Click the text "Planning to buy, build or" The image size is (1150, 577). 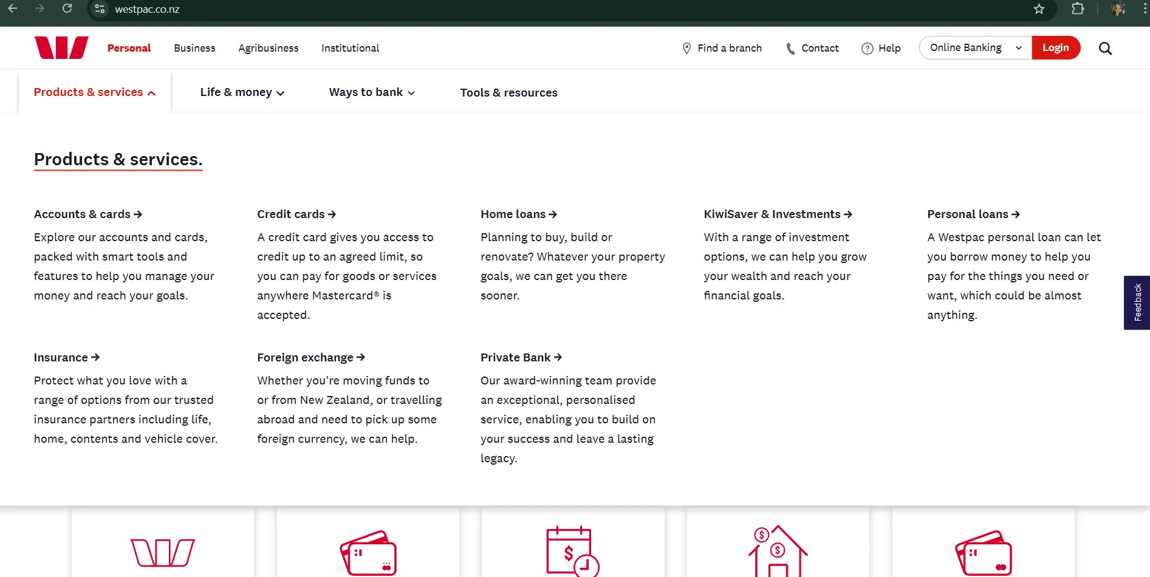(x=546, y=237)
